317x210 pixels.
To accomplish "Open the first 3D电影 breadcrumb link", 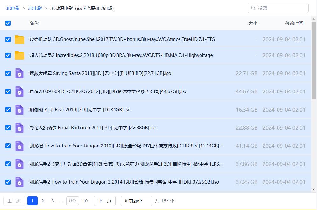I will [x=13, y=8].
